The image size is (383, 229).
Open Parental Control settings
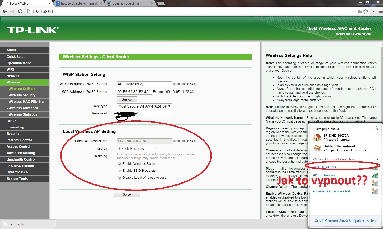24,140
